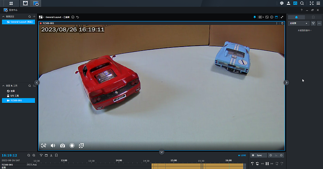
Task: Select General Layout in the layout list
Action: 18,22
